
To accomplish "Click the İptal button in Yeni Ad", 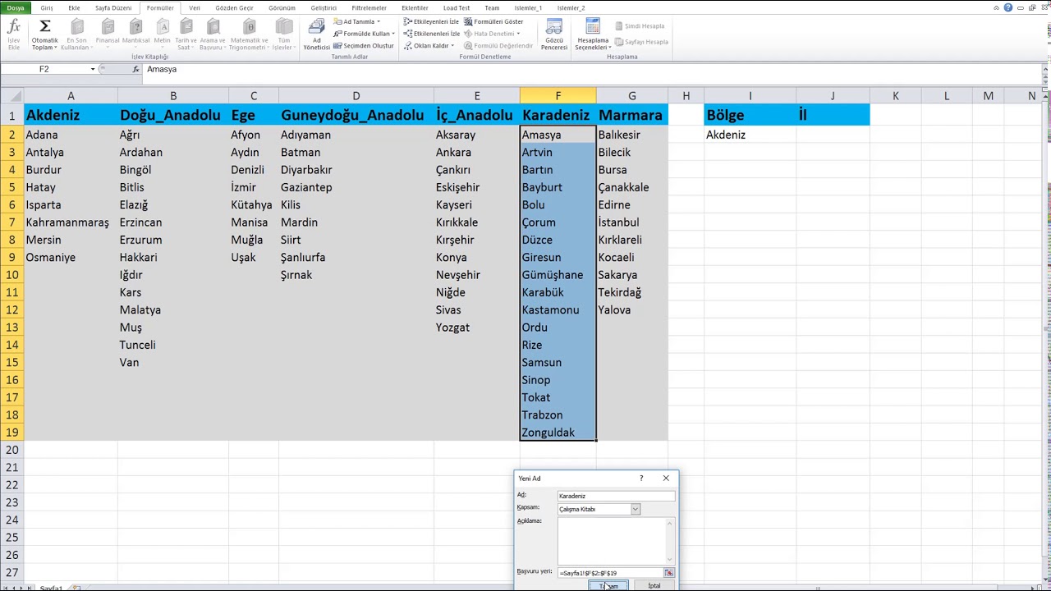I will tap(654, 586).
